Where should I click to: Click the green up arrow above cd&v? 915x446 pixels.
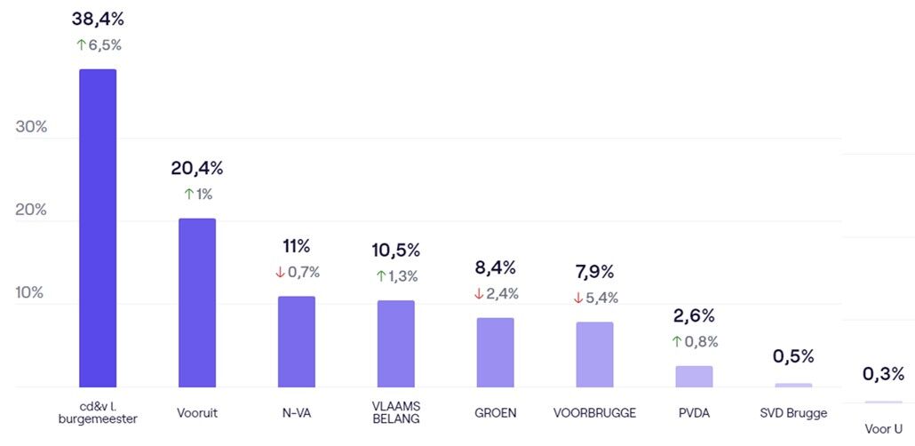[81, 45]
